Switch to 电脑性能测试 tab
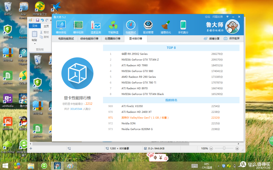Viewport: 273px width, 170px height. [66, 39]
